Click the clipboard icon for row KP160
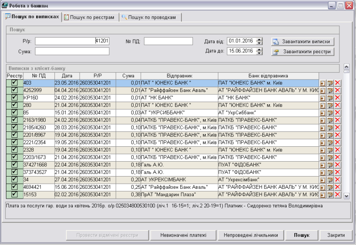This screenshot has height=245, width=356. click(323, 98)
